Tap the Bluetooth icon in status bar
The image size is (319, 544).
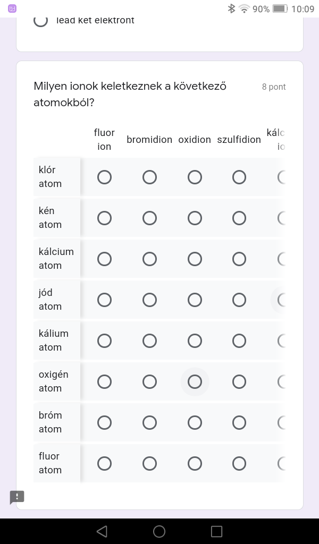[231, 8]
